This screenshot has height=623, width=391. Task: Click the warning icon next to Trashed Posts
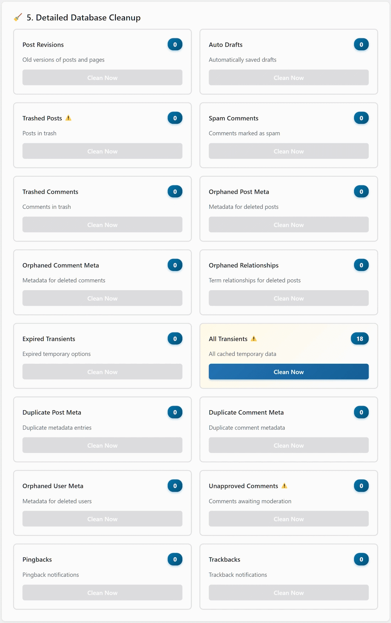point(69,118)
